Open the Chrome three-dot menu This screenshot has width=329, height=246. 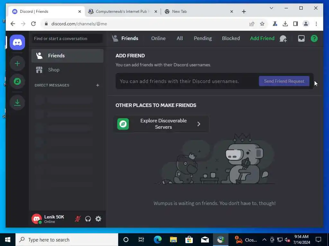click(316, 24)
